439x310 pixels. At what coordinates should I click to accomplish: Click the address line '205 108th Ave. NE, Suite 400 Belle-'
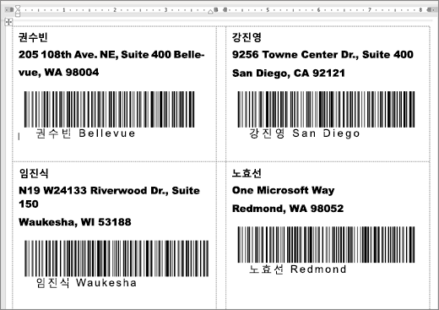111,55
